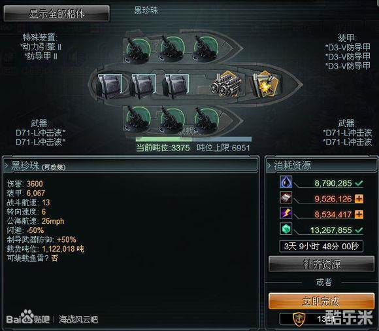Screen dimensions: 379x331
Task: Select the engine module in the hull
Action: [x=225, y=84]
